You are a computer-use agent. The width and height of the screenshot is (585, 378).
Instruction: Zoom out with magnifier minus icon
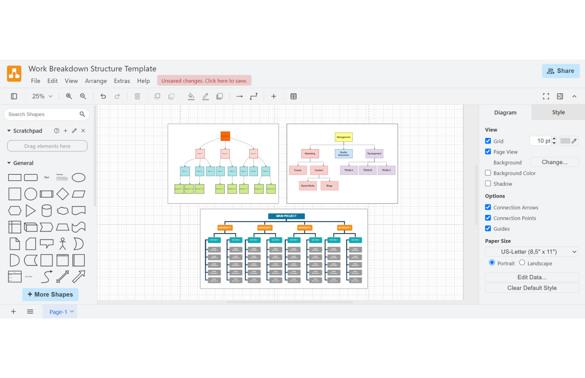(83, 96)
